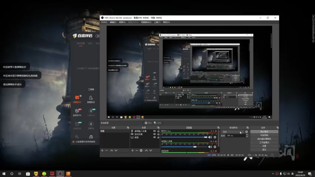Pop out Scene Transitions dock panel icon
The height and width of the screenshot is (177, 315).
coord(248,127)
